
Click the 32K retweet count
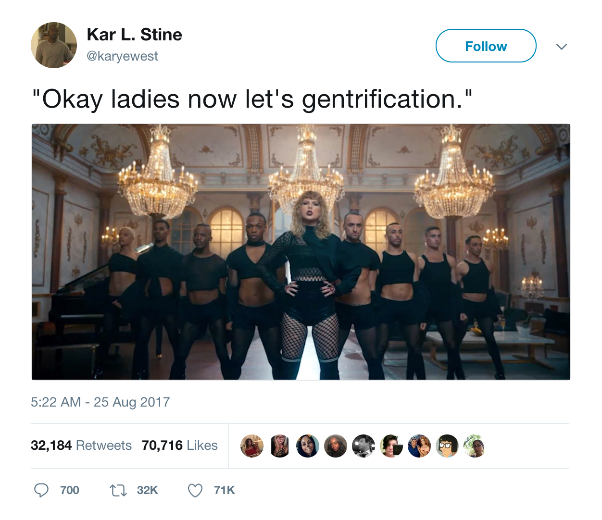pyautogui.click(x=147, y=490)
